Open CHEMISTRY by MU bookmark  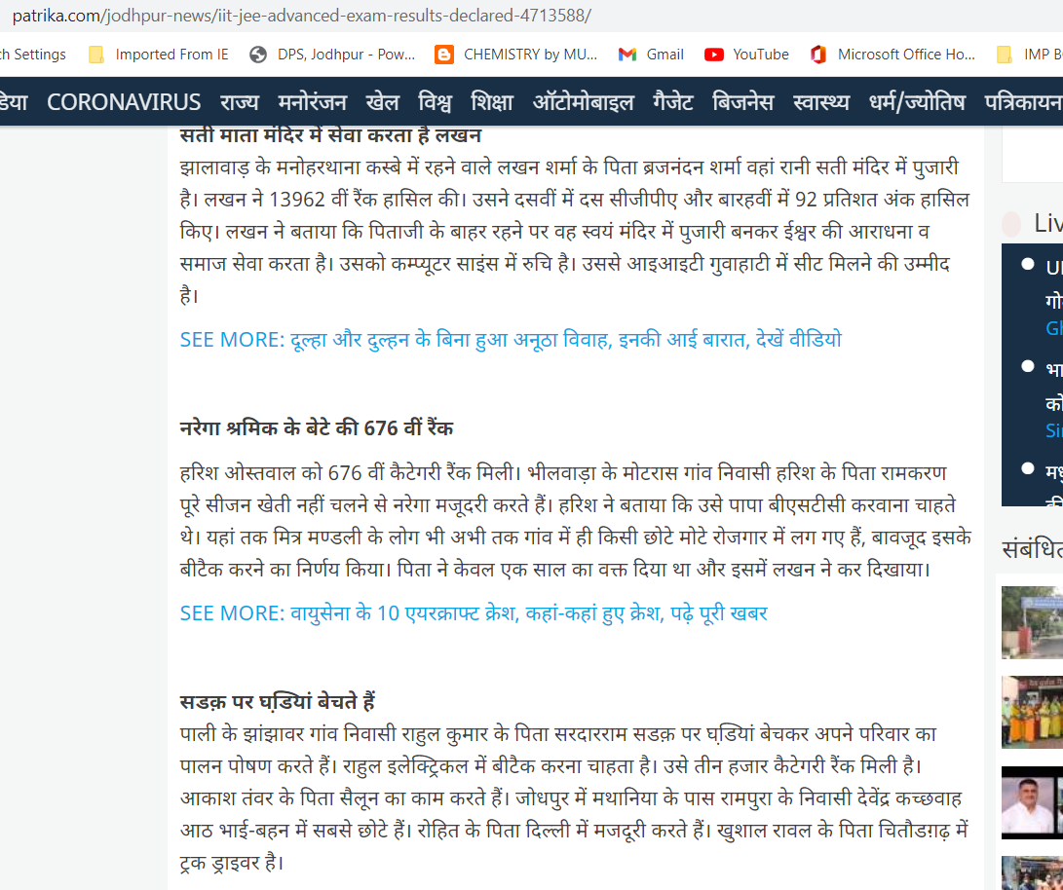(x=530, y=55)
